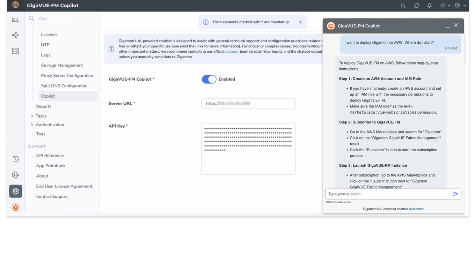The height and width of the screenshot is (272, 475).
Task: Open global search with magnifier icon
Action: coord(403,6)
